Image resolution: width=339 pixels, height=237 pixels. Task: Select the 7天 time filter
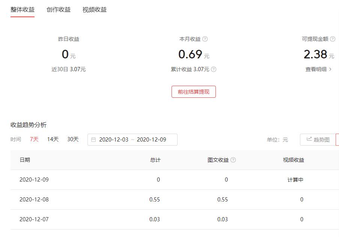tap(34, 139)
